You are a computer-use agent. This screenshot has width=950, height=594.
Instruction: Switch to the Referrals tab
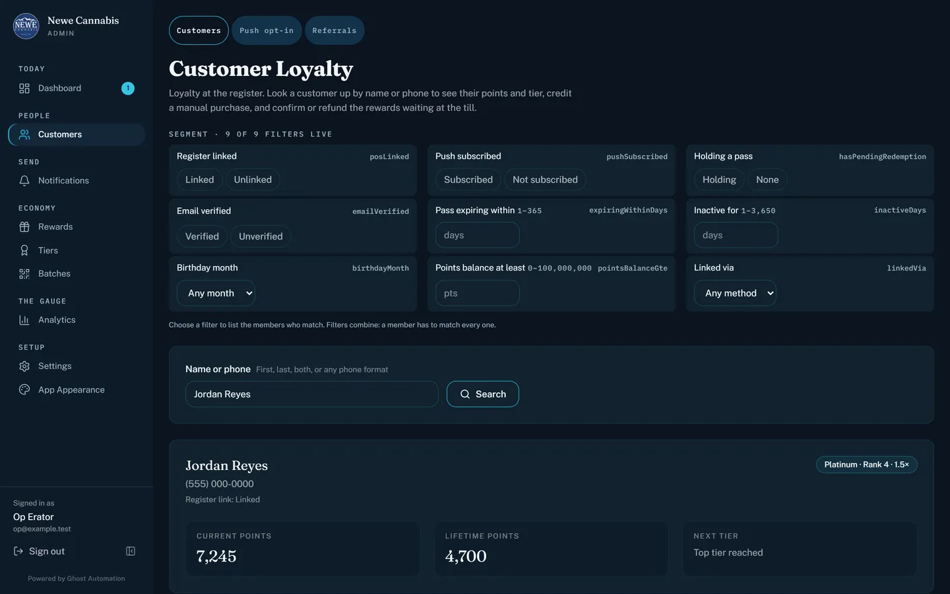click(334, 30)
